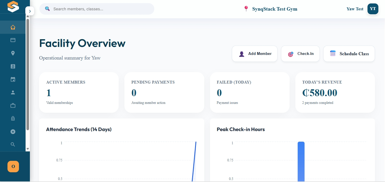The width and height of the screenshot is (385, 182).
Task: Select the coin icon in the sidebar
Action: (x=13, y=131)
